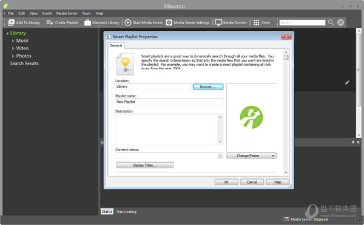Open the View menu
364x225 pixels.
point(33,13)
